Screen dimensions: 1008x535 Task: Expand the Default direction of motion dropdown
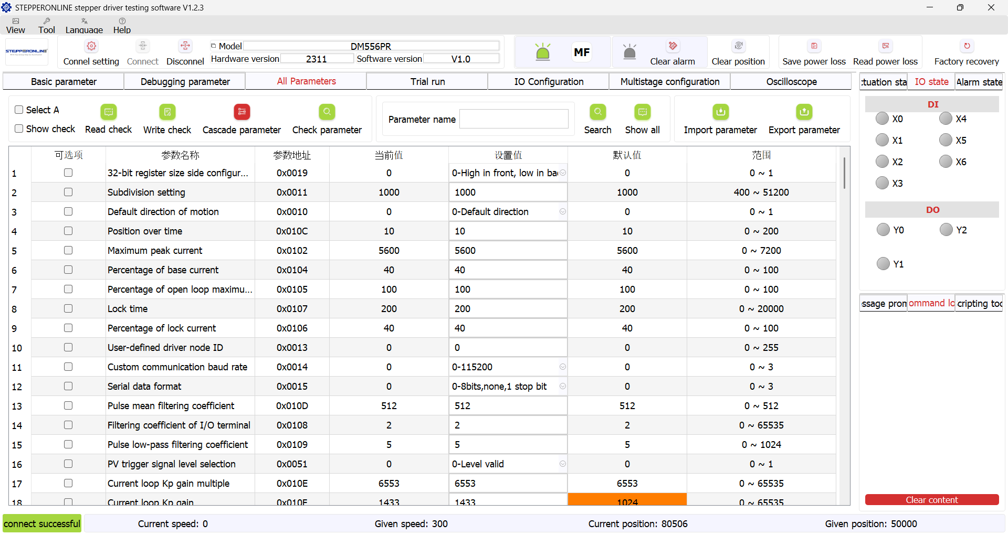click(562, 211)
